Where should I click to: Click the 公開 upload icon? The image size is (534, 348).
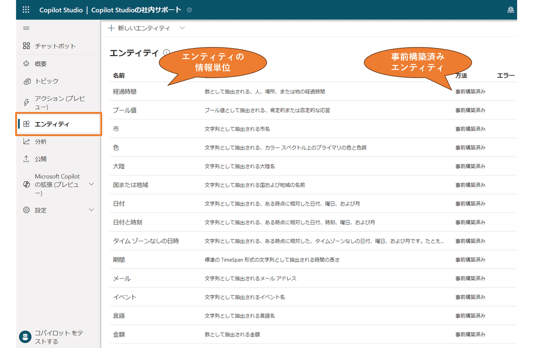[26, 159]
